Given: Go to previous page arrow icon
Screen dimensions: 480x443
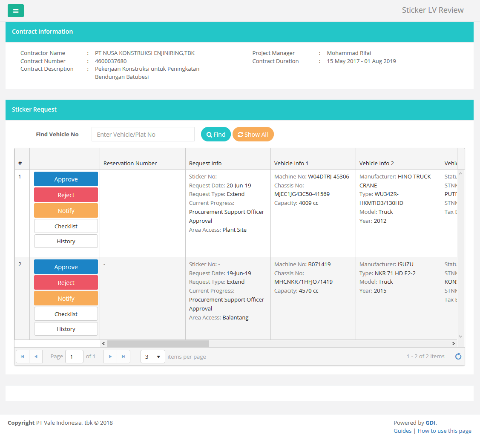Looking at the screenshot, I should click(36, 357).
